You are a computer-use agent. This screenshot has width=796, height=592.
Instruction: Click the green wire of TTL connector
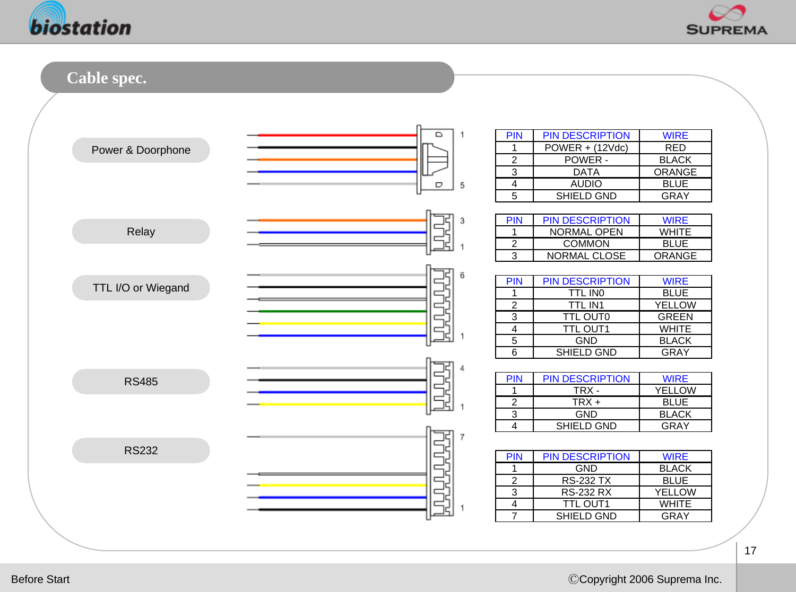coord(337,311)
